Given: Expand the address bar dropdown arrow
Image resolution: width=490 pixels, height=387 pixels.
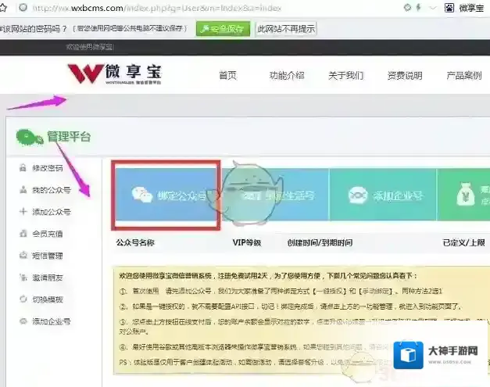Looking at the screenshot, I should tap(433, 8).
